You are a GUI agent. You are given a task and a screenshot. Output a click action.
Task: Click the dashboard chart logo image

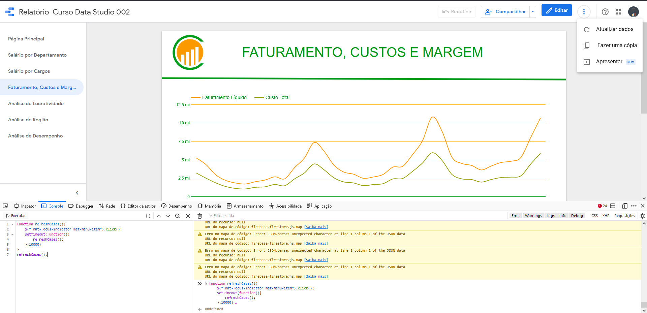pyautogui.click(x=189, y=53)
